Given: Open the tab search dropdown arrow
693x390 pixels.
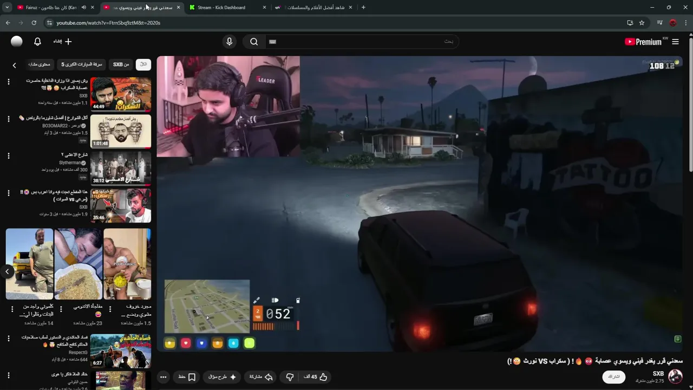Looking at the screenshot, I should click(x=7, y=8).
